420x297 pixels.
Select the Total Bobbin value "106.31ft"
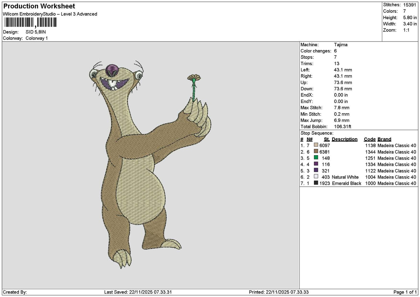[343, 127]
